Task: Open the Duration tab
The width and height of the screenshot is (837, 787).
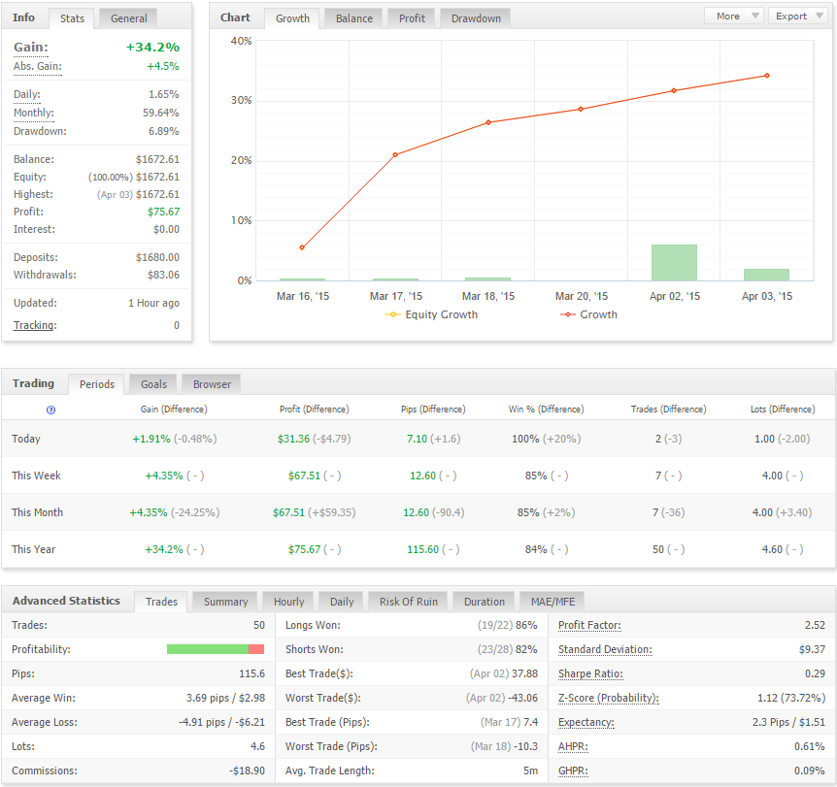Action: tap(485, 602)
